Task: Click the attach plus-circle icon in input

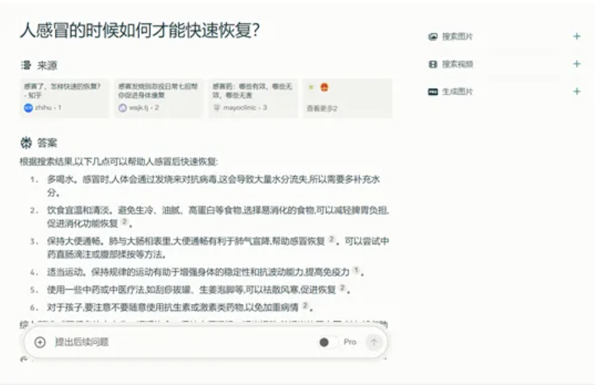Action: click(40, 342)
